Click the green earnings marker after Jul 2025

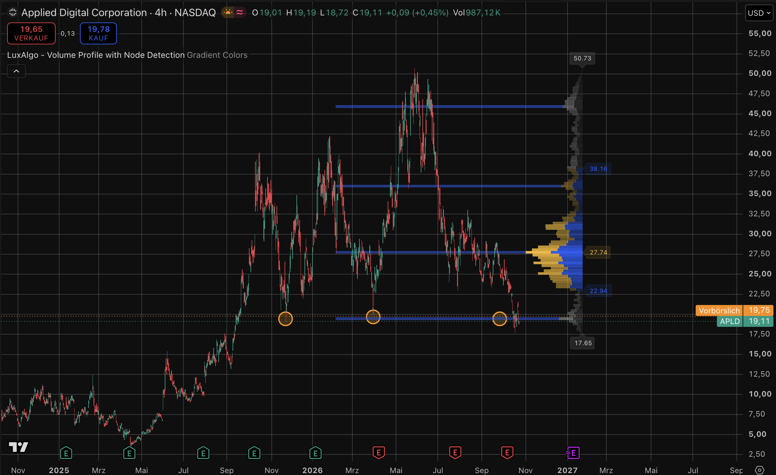203,453
